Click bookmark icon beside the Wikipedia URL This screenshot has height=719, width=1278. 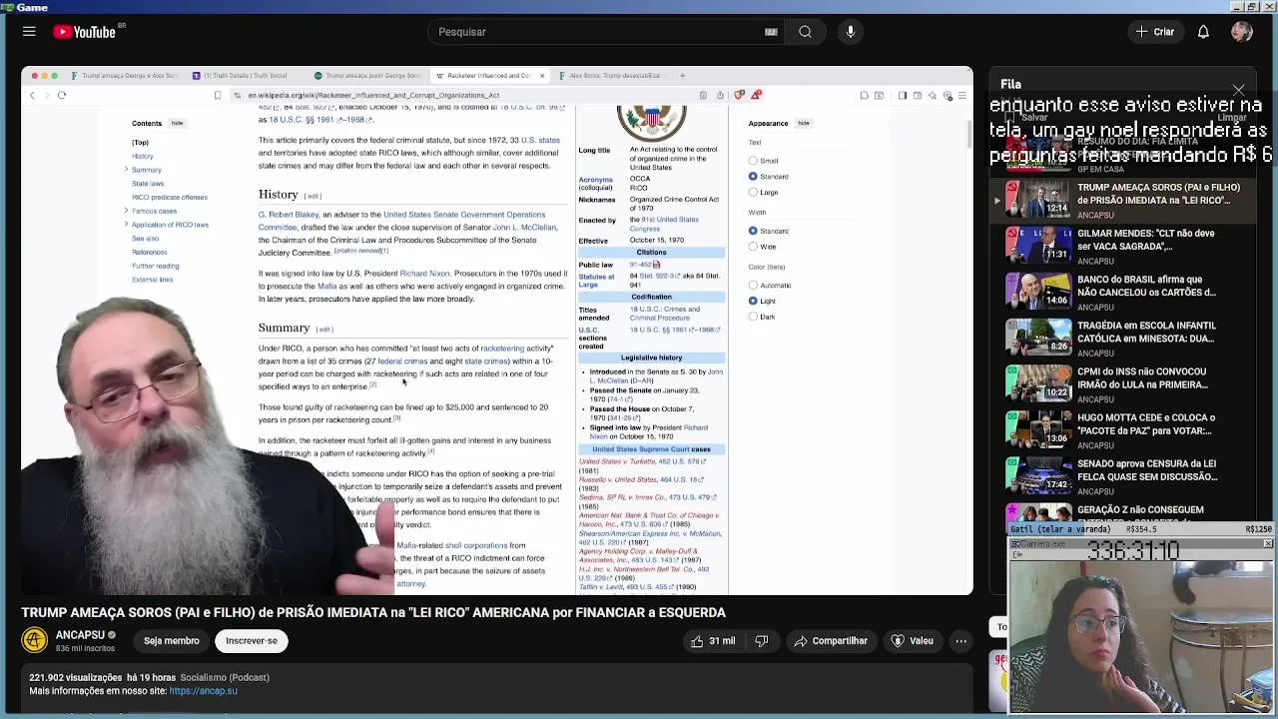point(218,96)
